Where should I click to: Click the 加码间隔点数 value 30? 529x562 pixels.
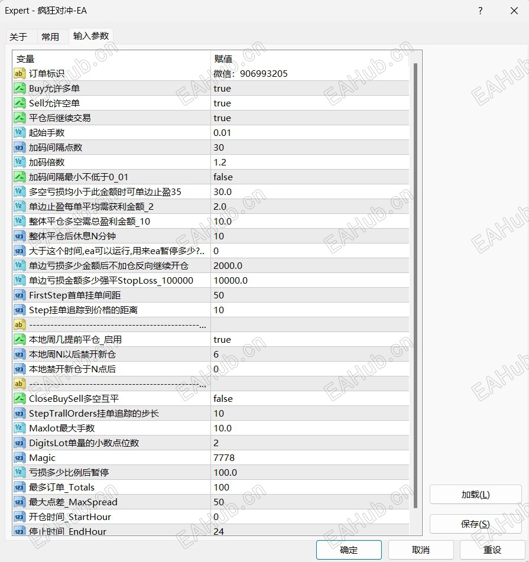coord(219,147)
